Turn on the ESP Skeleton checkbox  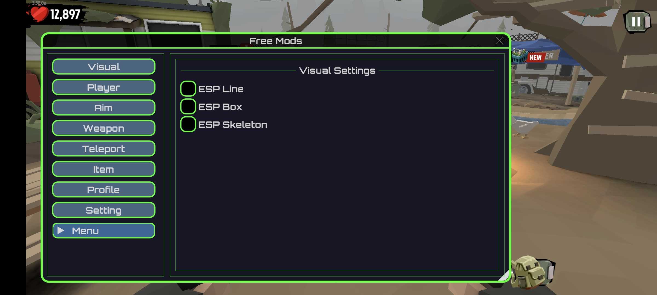188,124
